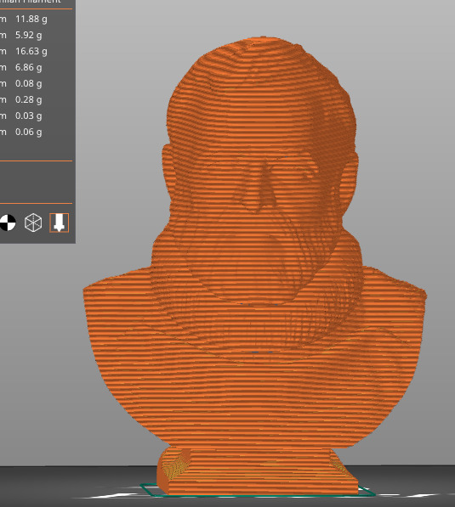Select the 0.28 g legend value
The image size is (455, 507).
tap(29, 100)
